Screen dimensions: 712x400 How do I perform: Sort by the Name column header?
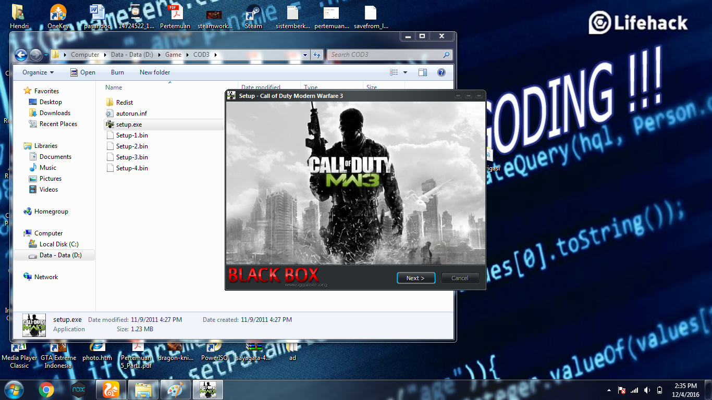(114, 87)
